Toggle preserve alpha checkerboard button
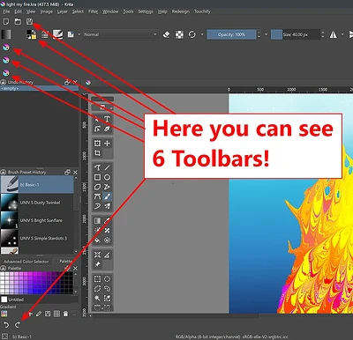The image size is (353, 340). 179,34
